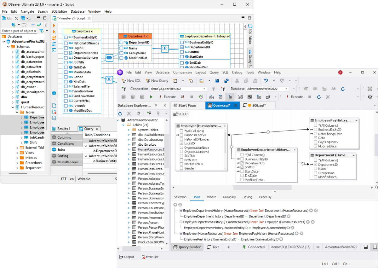
Task: Switch to the Where tab
Action: [x=211, y=197]
